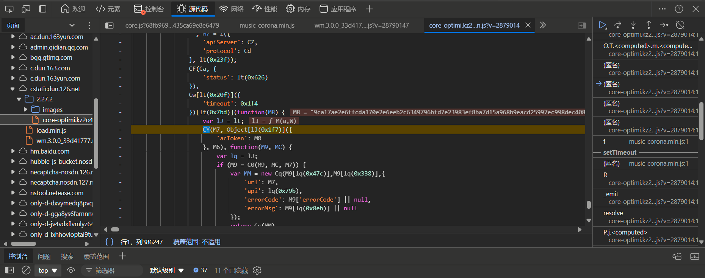The image size is (705, 278).
Task: Click the 37 messages issue counter
Action: click(x=201, y=270)
